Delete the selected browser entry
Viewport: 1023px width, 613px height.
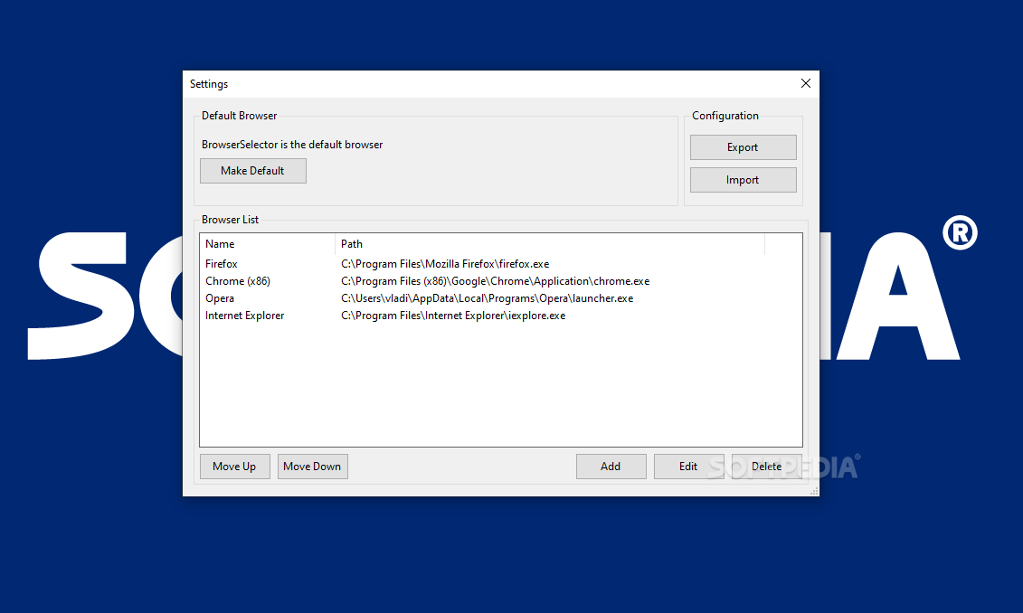[x=767, y=467]
